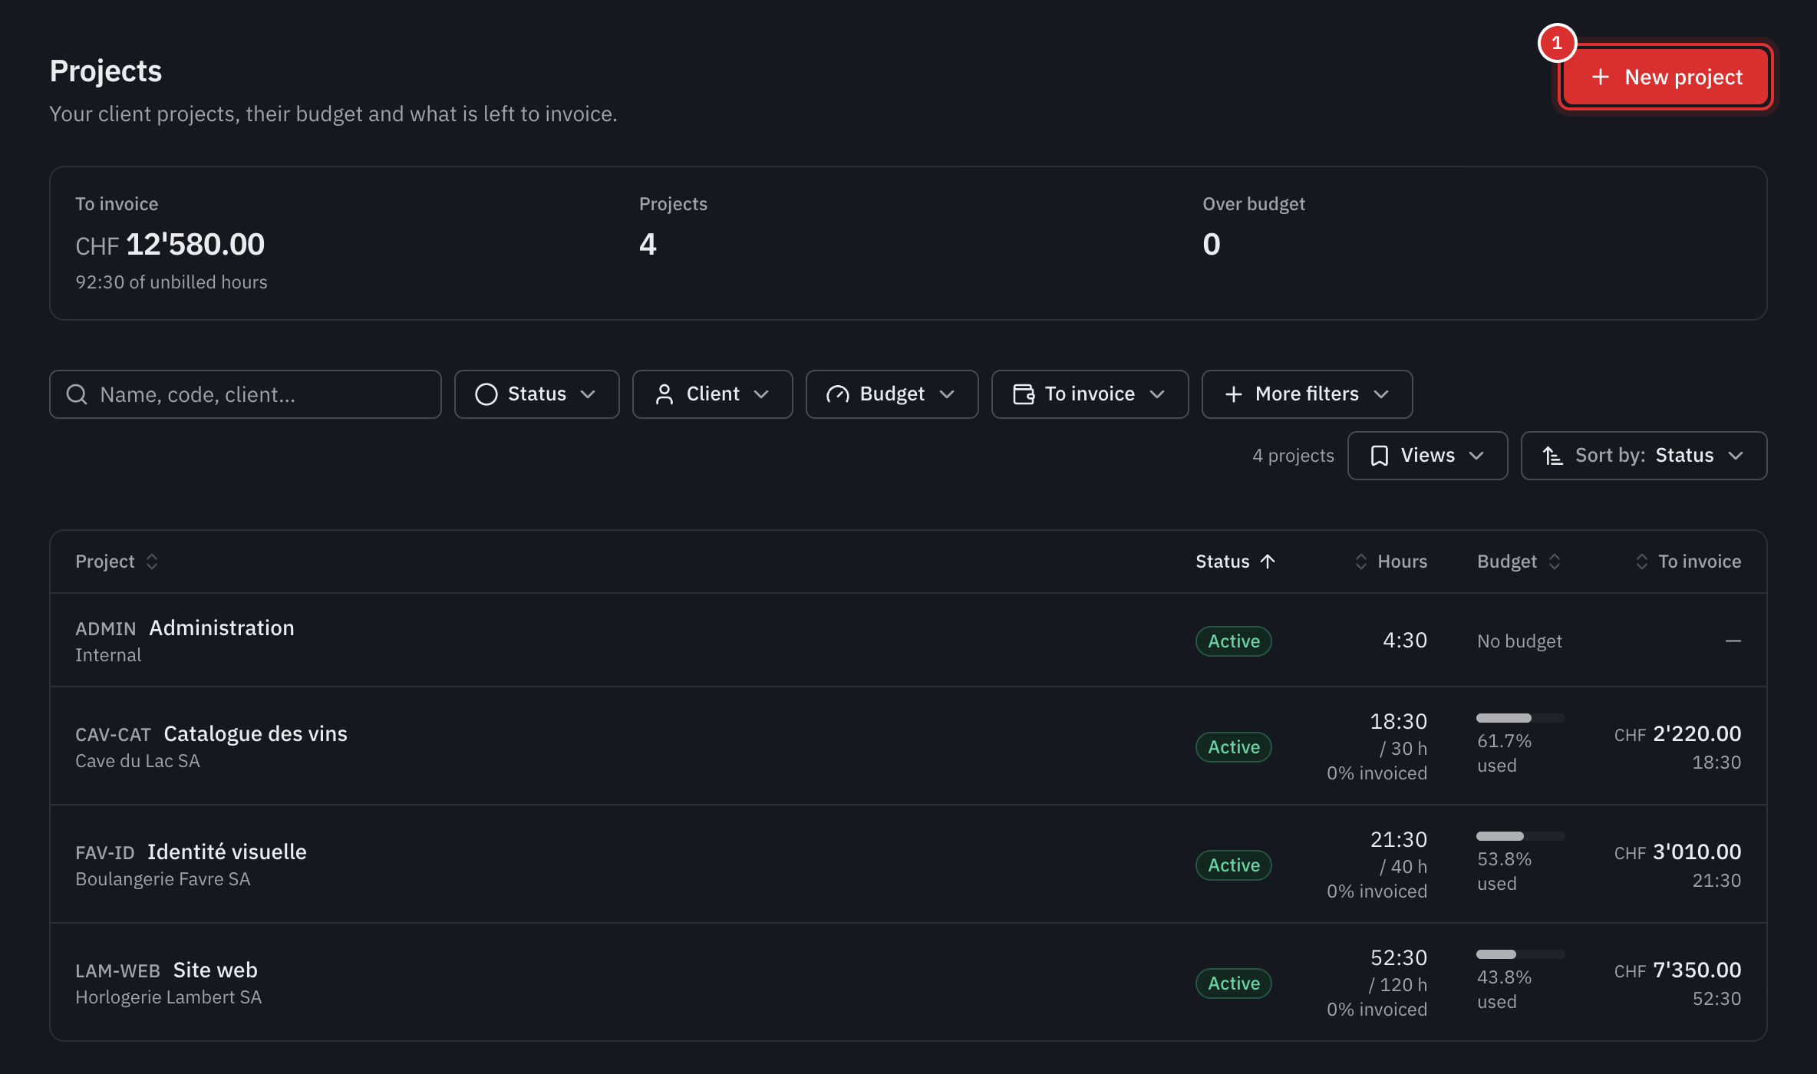The width and height of the screenshot is (1817, 1074).
Task: Click CHF 3'010.00 to invoice amount
Action: [x=1677, y=852]
